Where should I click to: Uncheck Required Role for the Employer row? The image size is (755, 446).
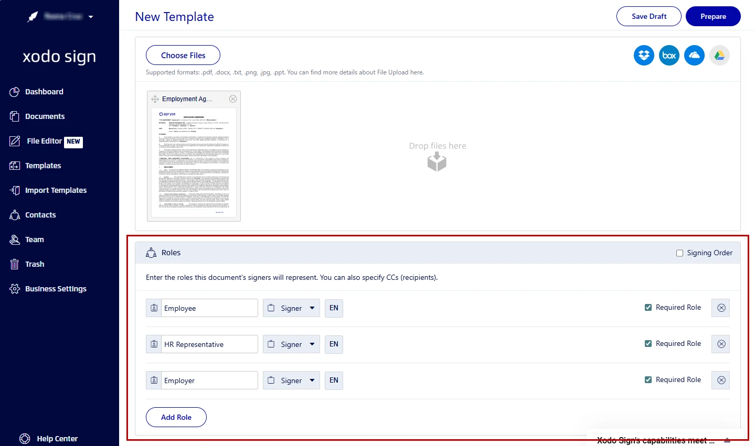(648, 379)
